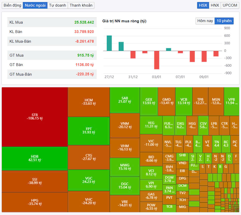Click the VCB 13.14 tỷ tile
This screenshot has width=241, height=215.
(184, 102)
